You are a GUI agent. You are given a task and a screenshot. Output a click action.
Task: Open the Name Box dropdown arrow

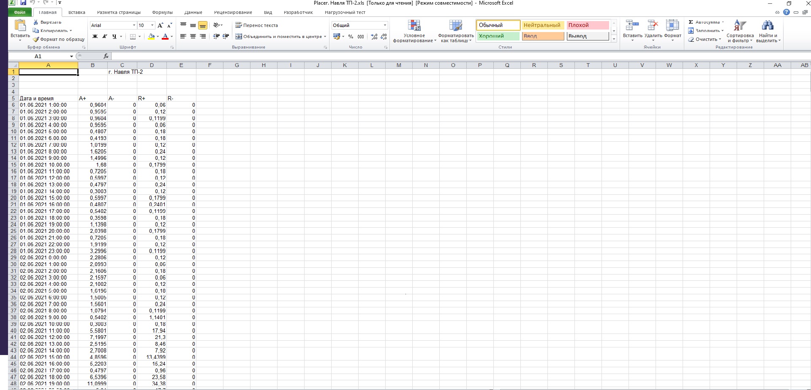tap(71, 56)
